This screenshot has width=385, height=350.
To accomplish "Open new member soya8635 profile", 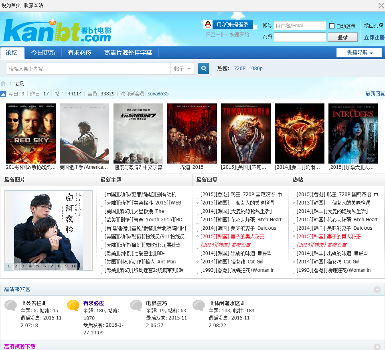I will 158,94.
